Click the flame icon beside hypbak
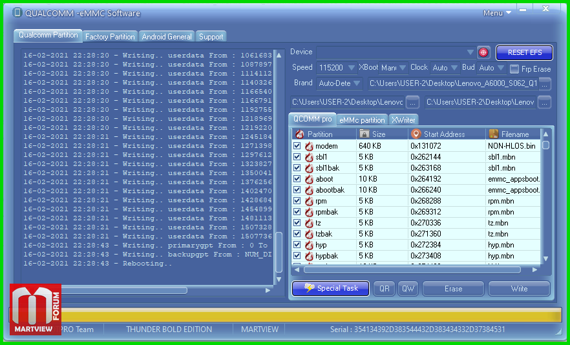 309,256
